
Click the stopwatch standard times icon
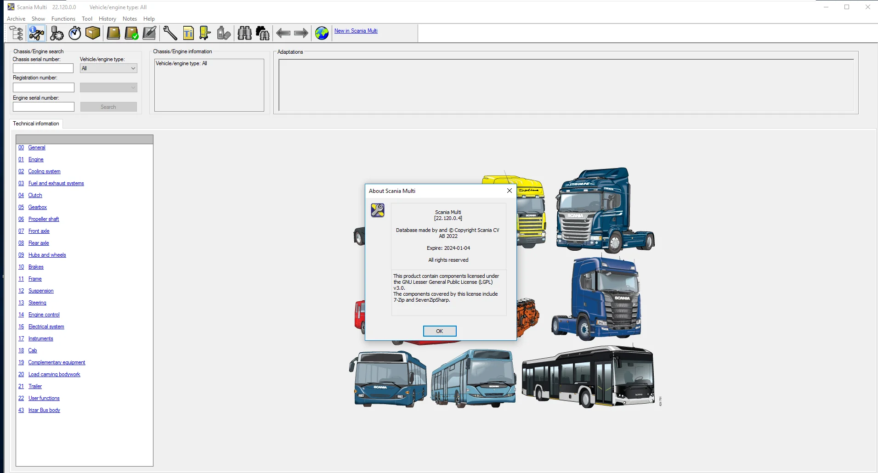75,33
